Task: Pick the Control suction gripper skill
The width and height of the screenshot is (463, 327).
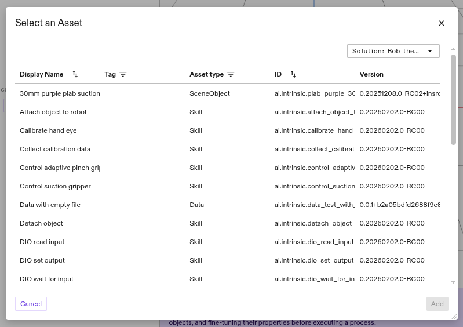Action: [x=55, y=186]
